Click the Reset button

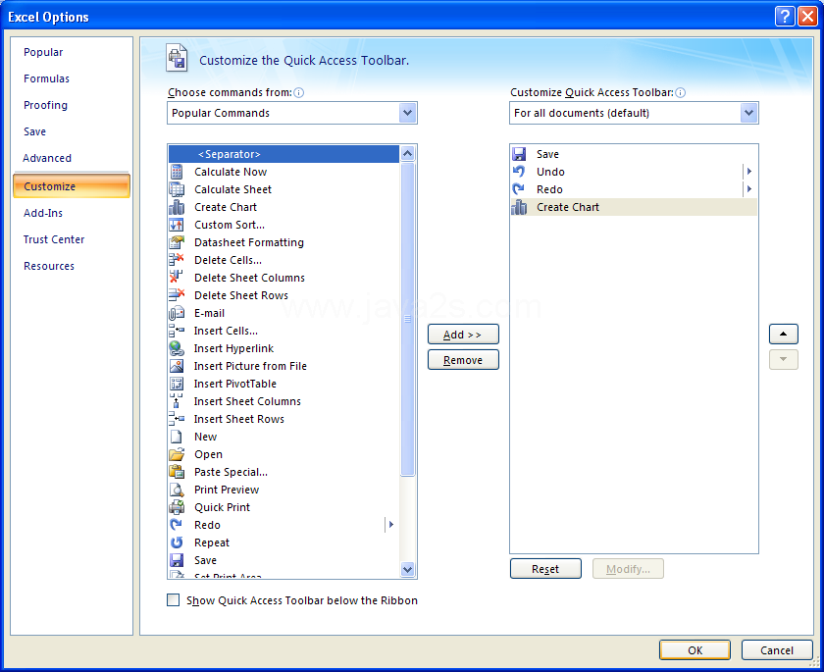[545, 569]
